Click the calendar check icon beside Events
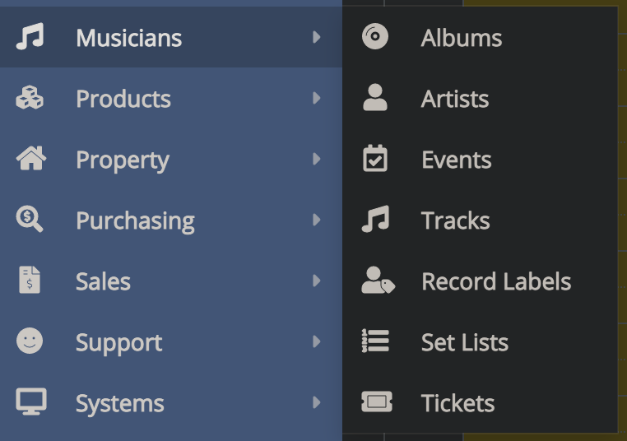 coord(375,159)
